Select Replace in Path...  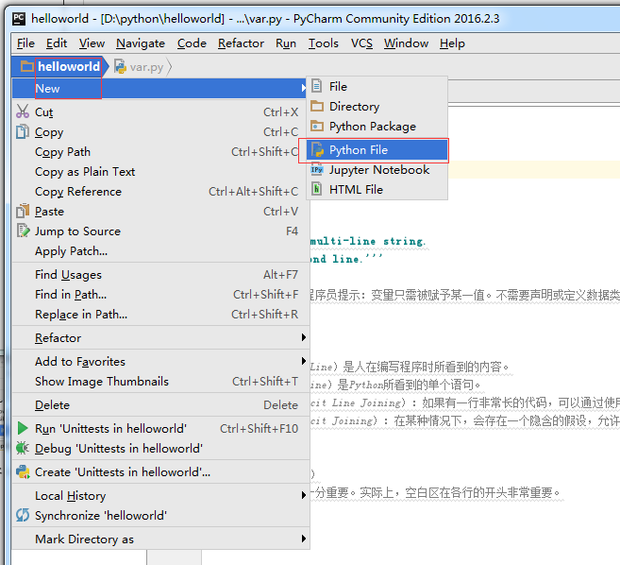[x=160, y=314]
